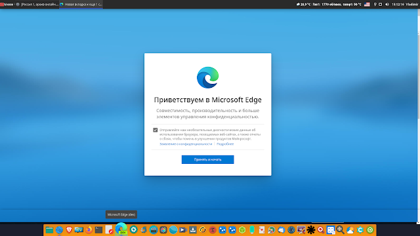Click the US flag keyboard layout indicator

coord(367,5)
